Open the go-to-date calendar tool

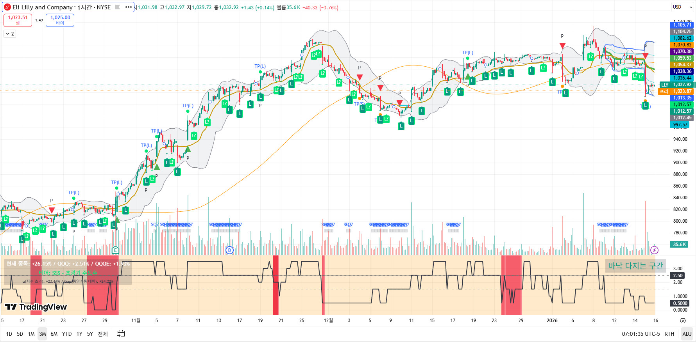pos(121,334)
